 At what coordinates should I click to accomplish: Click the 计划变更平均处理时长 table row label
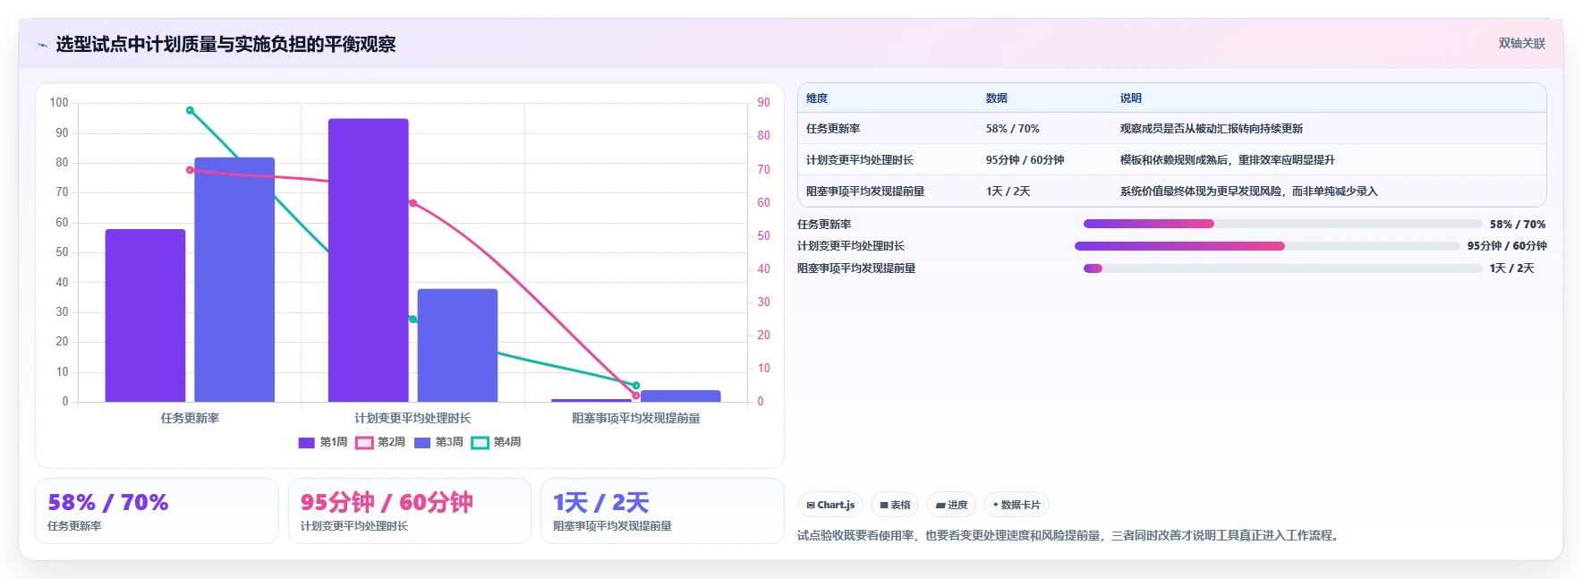[860, 160]
